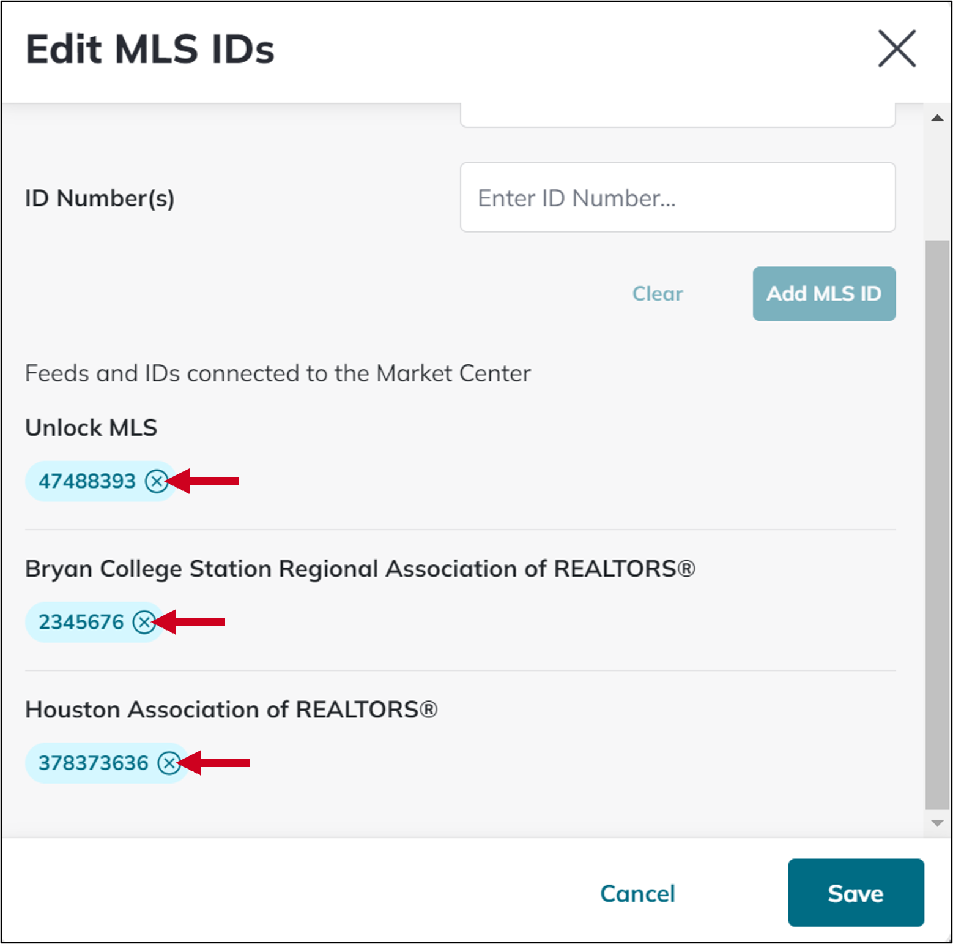This screenshot has width=953, height=944.
Task: Cancel editing MLS IDs
Action: [637, 893]
